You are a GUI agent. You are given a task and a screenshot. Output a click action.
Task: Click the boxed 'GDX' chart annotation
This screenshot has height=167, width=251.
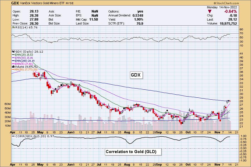tap(136, 75)
